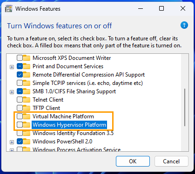Click folder icon beside Windows Hypervisor Platform
Screen dimensions: 195x174
point(27,125)
